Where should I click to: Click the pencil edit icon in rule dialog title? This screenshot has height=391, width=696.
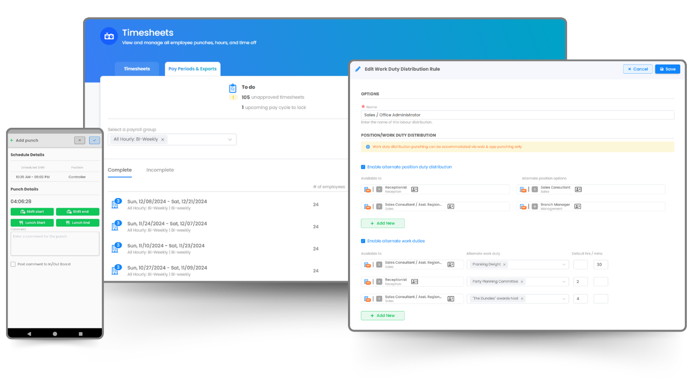[358, 69]
